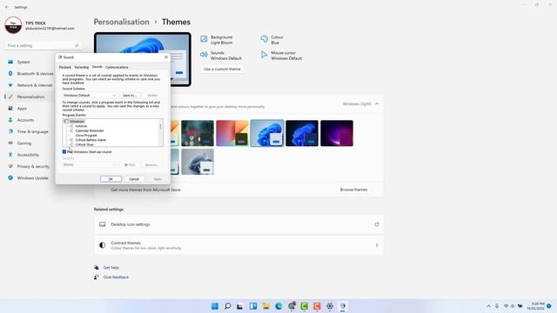
Task: Switch to Settings gear on taskbar
Action: tap(330, 306)
